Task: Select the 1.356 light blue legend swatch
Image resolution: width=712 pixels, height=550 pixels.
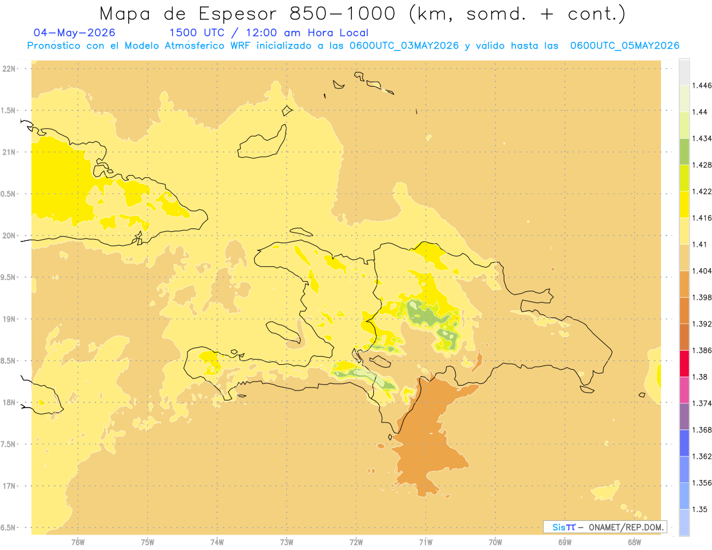Action: point(684,469)
